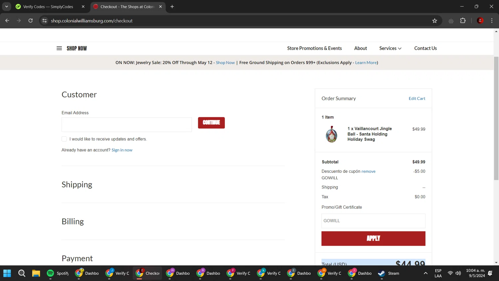Open the jewelry sale Shop Now link
499x281 pixels.
point(225,63)
